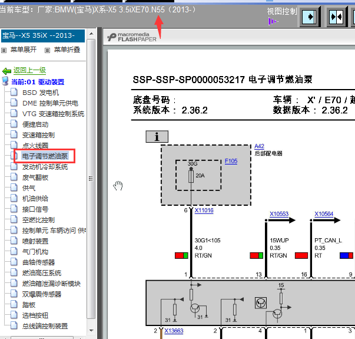Click the document icon next to 便捷启动

(x=14, y=124)
